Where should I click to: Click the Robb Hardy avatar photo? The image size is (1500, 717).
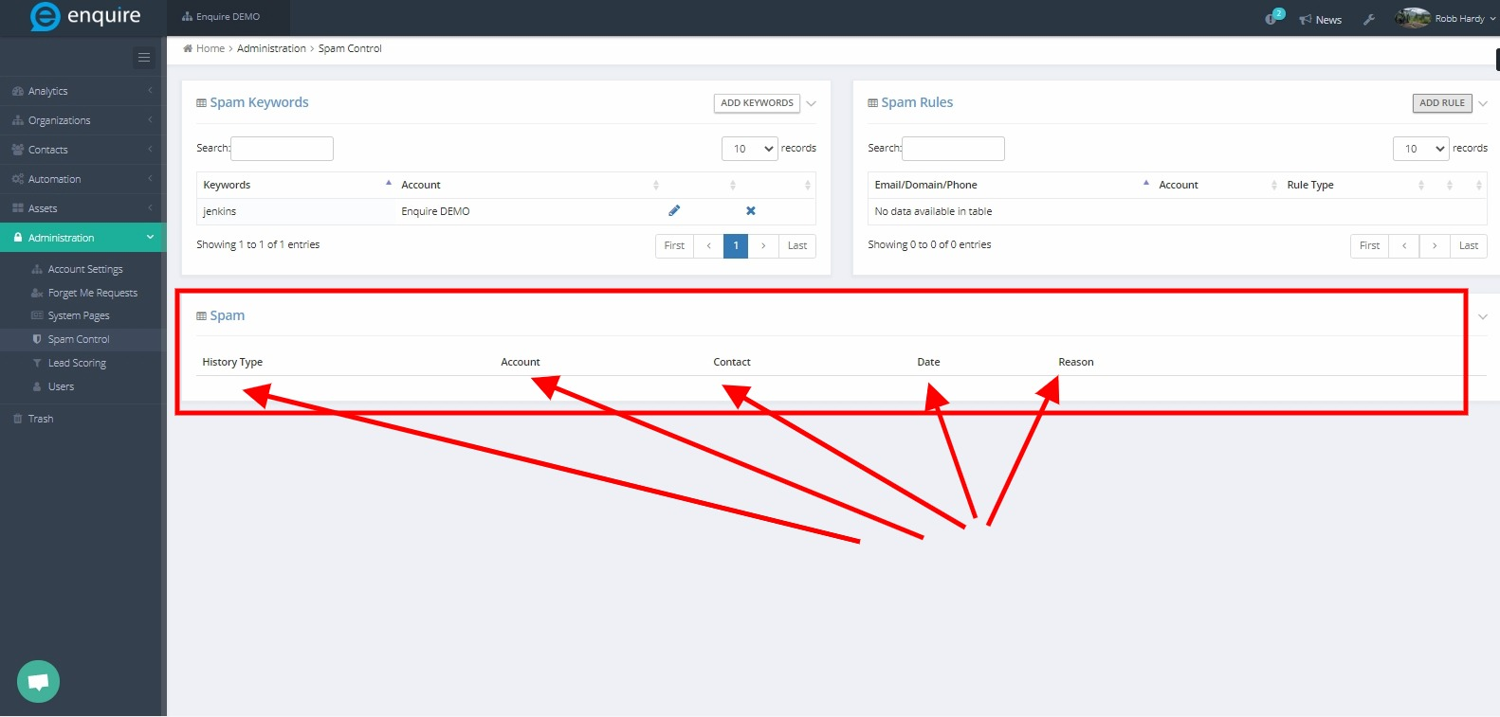[x=1413, y=18]
